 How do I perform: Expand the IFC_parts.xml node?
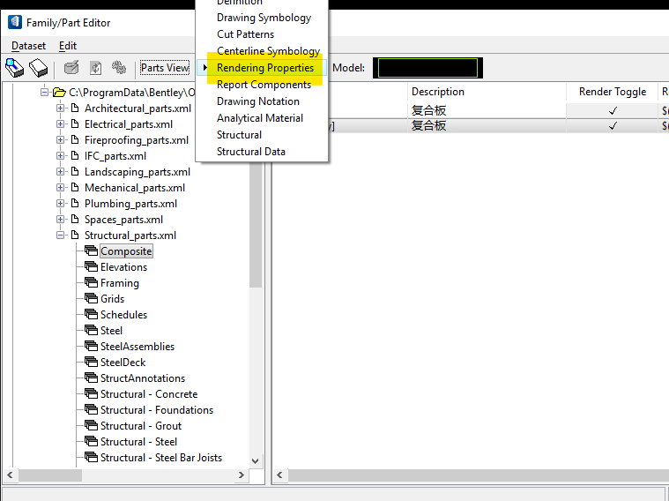coord(60,155)
